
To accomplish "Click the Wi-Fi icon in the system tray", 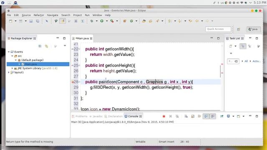I will tap(242, 3).
